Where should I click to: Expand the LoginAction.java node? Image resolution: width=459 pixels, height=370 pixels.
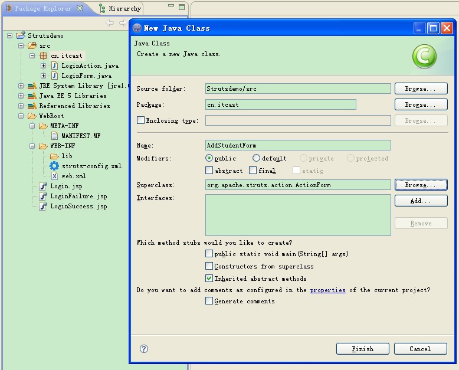(43, 66)
